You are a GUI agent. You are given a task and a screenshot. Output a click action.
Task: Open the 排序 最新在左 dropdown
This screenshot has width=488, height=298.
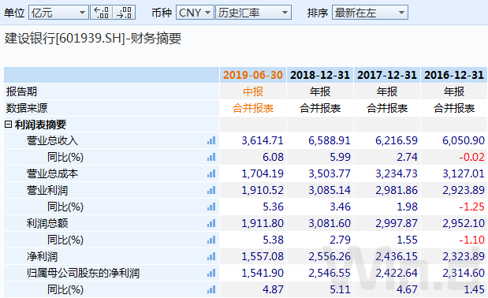(x=370, y=13)
